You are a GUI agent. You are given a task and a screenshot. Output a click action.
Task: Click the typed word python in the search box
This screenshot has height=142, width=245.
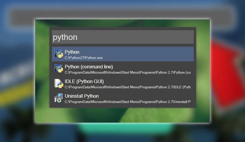(x=65, y=38)
